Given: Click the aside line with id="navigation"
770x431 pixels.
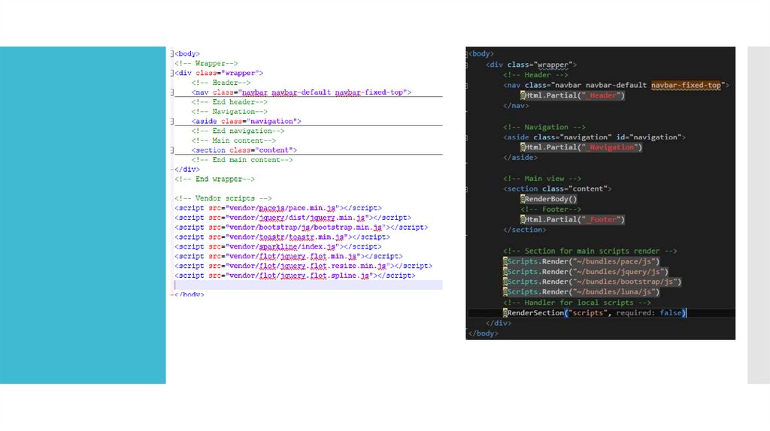Looking at the screenshot, I should click(x=594, y=137).
